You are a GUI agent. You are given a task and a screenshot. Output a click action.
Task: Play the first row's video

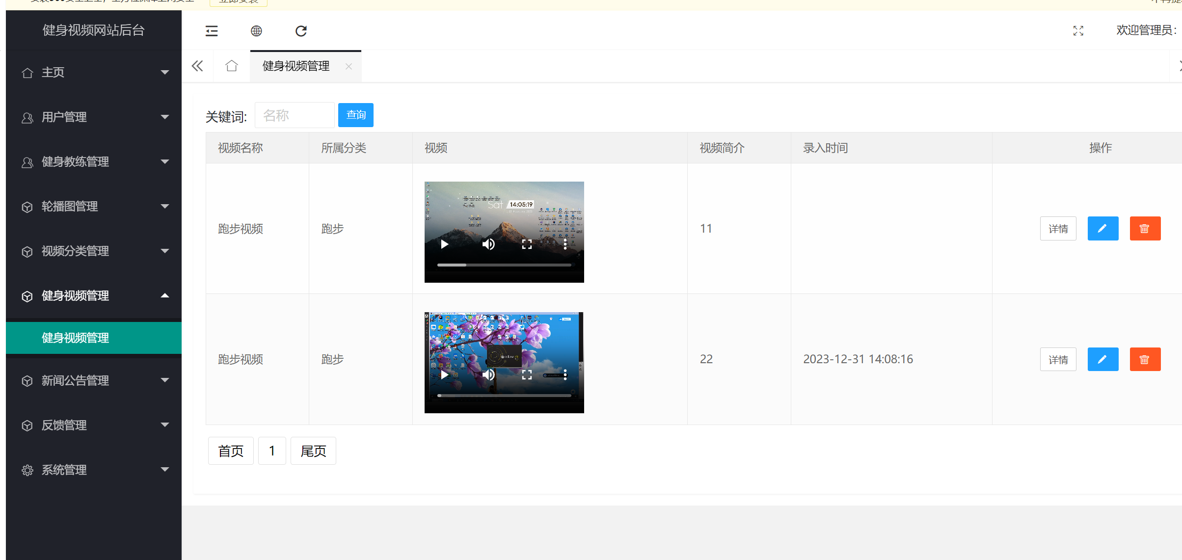444,244
